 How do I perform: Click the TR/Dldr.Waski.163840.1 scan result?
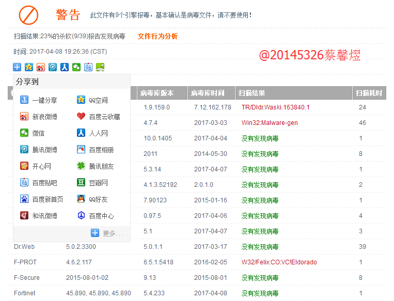coord(275,107)
